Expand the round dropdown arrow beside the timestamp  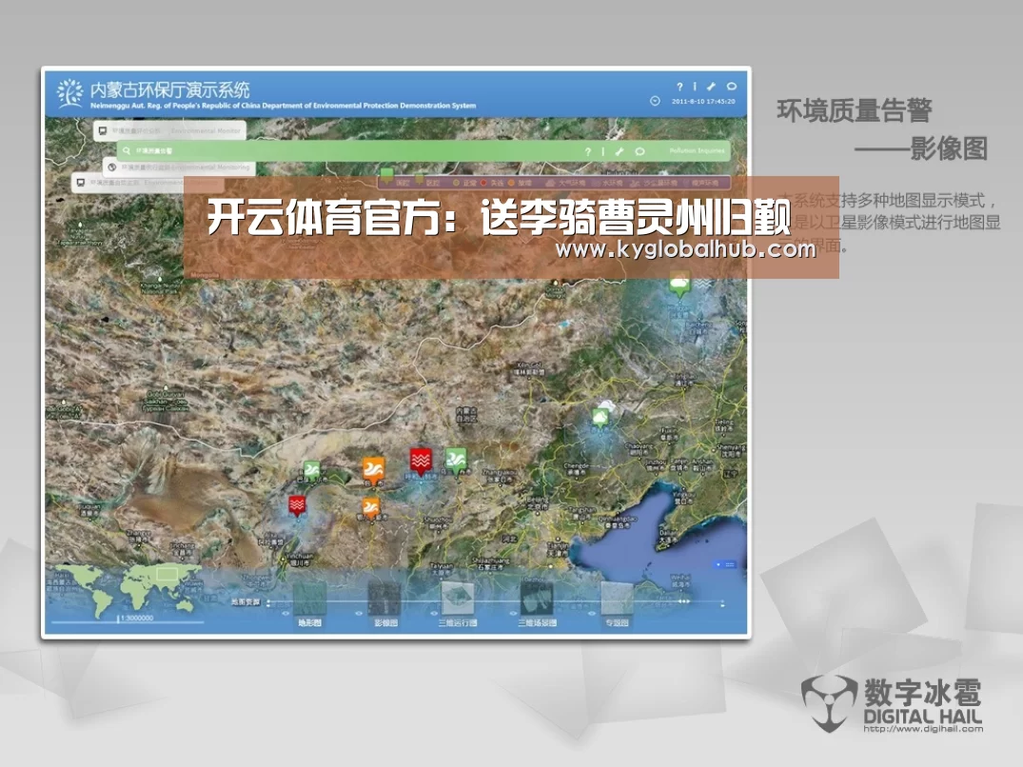point(655,101)
